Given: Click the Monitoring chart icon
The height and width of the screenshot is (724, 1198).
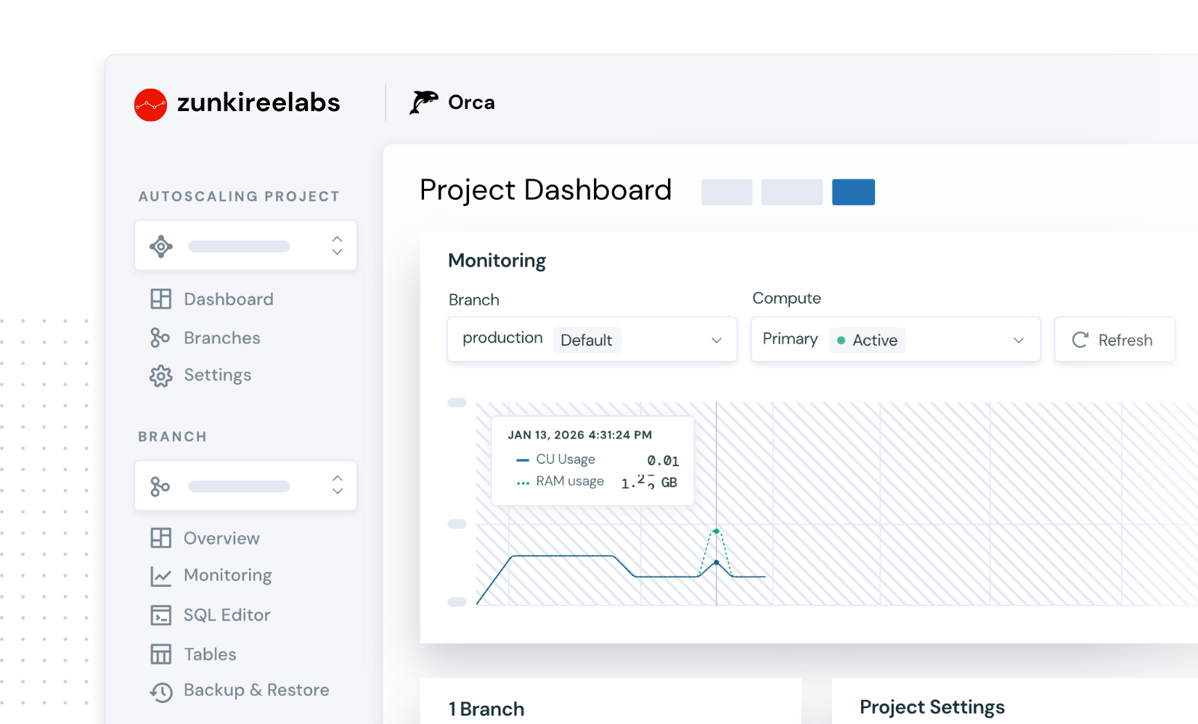Looking at the screenshot, I should (160, 575).
